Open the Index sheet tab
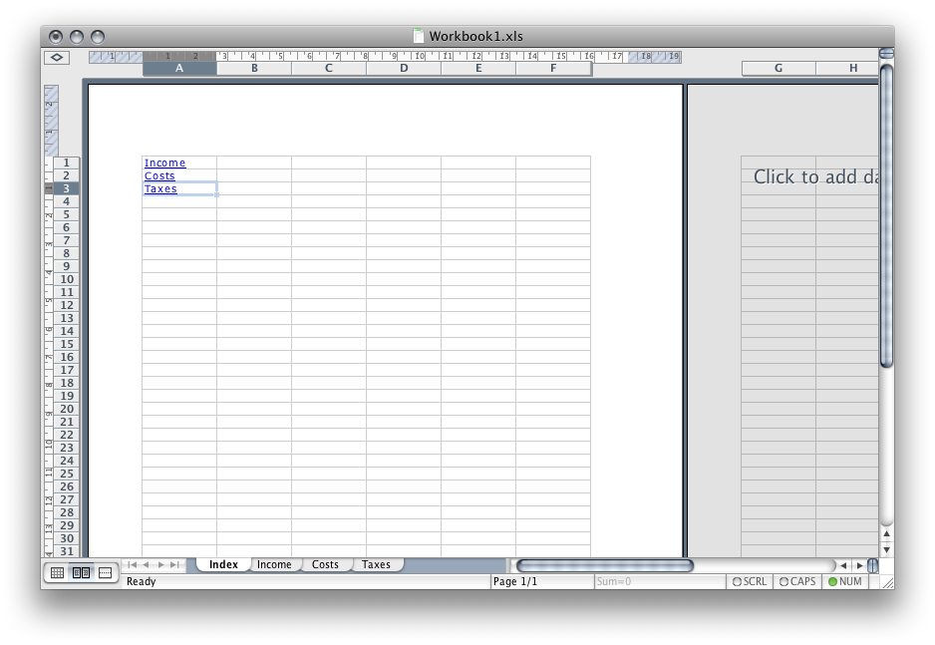 [223, 564]
